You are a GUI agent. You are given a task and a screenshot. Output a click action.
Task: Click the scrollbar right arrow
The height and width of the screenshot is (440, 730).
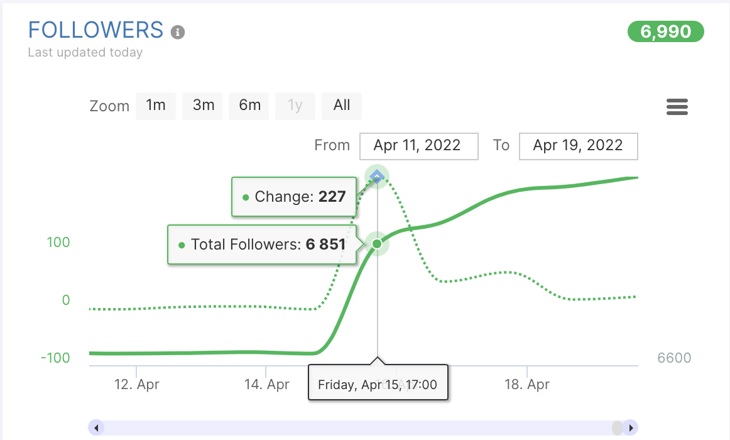click(630, 428)
